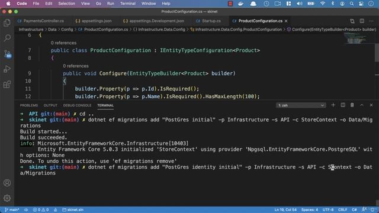Open the terminal shell selector dropdown zsh
The height and width of the screenshot is (213, 379).
(x=301, y=105)
